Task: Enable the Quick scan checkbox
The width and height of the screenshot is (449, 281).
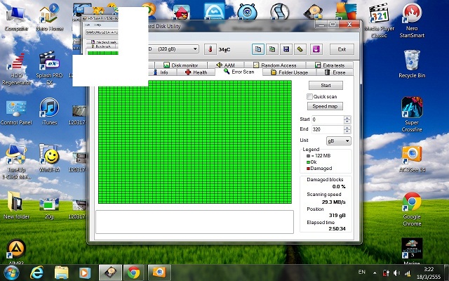Action: tap(310, 96)
